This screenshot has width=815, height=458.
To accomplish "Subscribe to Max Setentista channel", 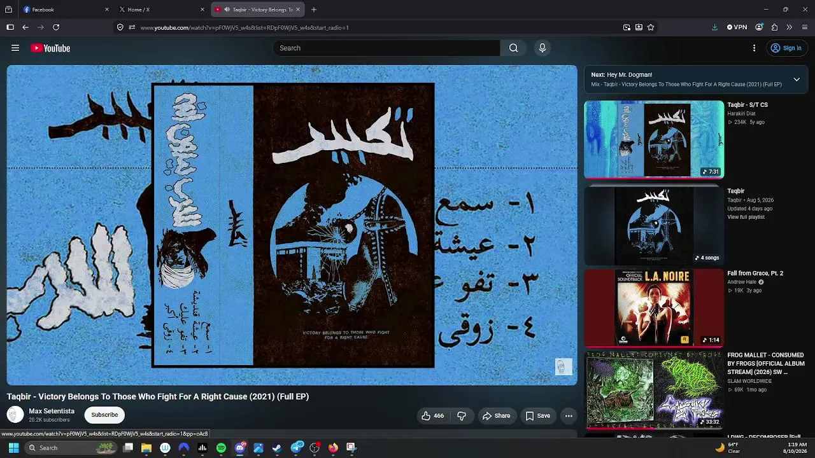I will 104,415.
